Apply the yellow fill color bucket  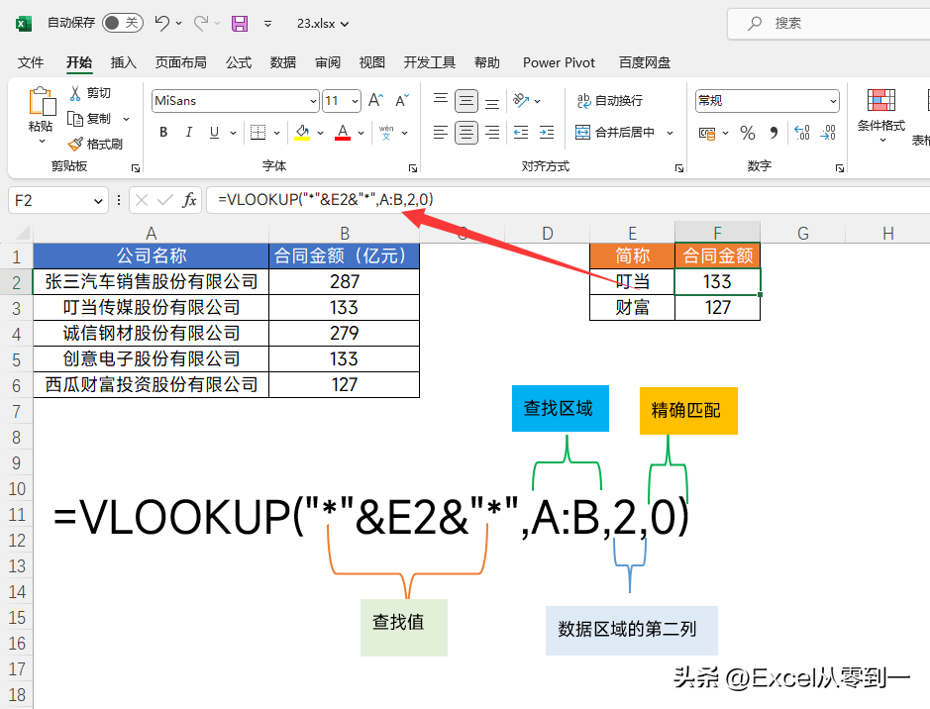(302, 133)
